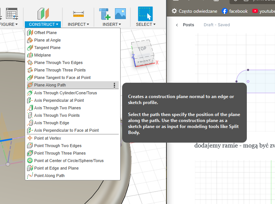The height and width of the screenshot is (204, 275).
Task: Open the youtube bookmark in browser
Action: pyautogui.click(x=264, y=11)
